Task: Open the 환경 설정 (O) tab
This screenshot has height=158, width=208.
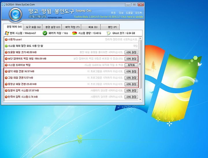Action: (x=53, y=27)
